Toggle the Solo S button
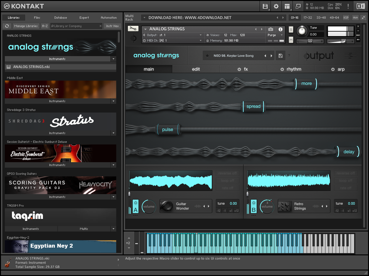This screenshot has width=369, height=276. click(291, 30)
